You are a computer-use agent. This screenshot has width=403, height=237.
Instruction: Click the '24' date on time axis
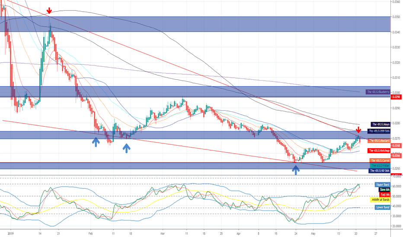(x=296, y=234)
